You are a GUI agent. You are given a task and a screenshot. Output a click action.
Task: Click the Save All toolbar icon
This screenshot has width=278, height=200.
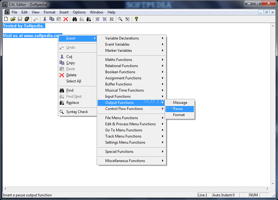[x=27, y=19]
